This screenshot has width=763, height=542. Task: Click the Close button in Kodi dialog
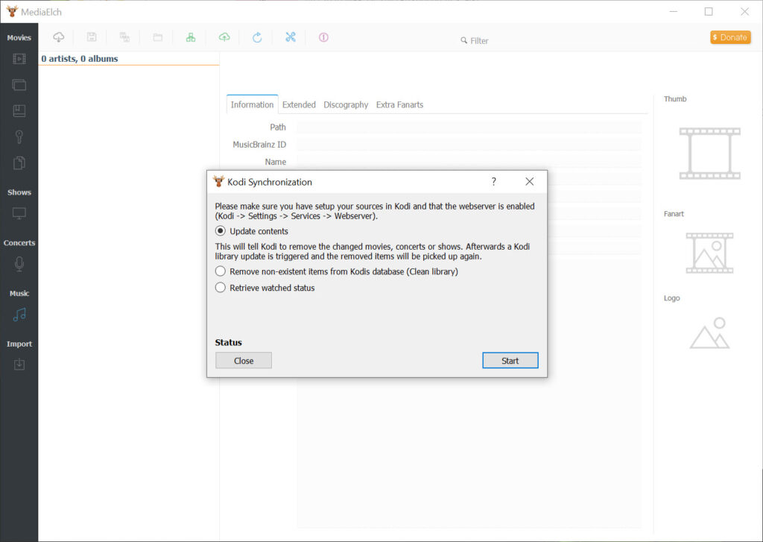coord(244,360)
